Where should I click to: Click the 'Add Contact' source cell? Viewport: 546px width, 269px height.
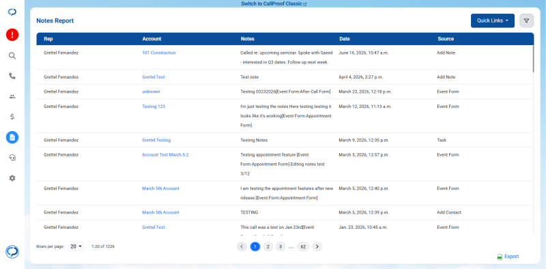tap(449, 212)
